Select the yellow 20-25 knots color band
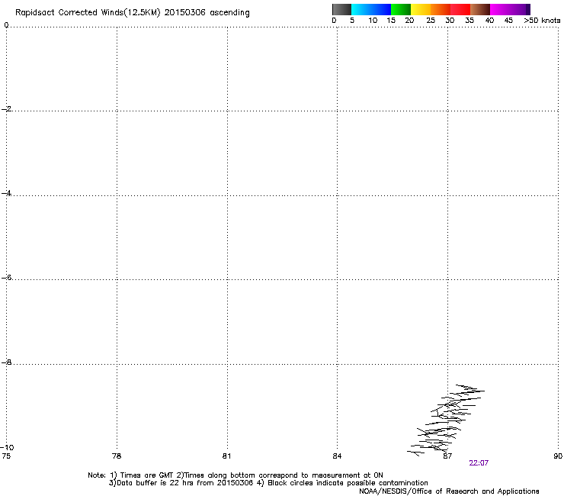This screenshot has height=496, width=564. (x=421, y=9)
